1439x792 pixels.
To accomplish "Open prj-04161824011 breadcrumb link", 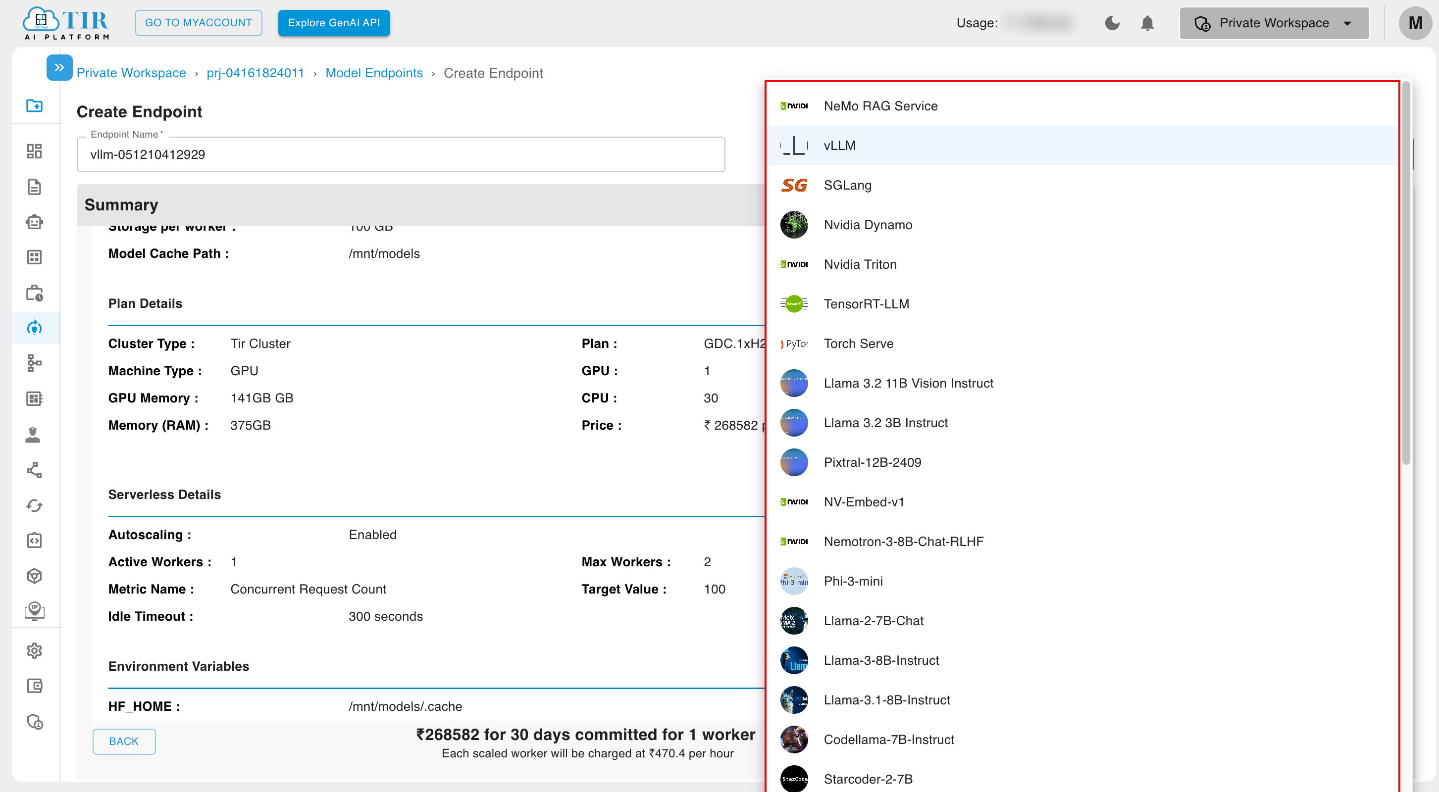I will (x=256, y=73).
